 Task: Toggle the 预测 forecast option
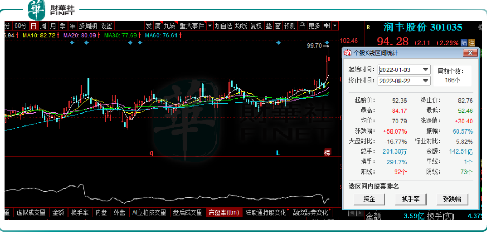pos(289,26)
